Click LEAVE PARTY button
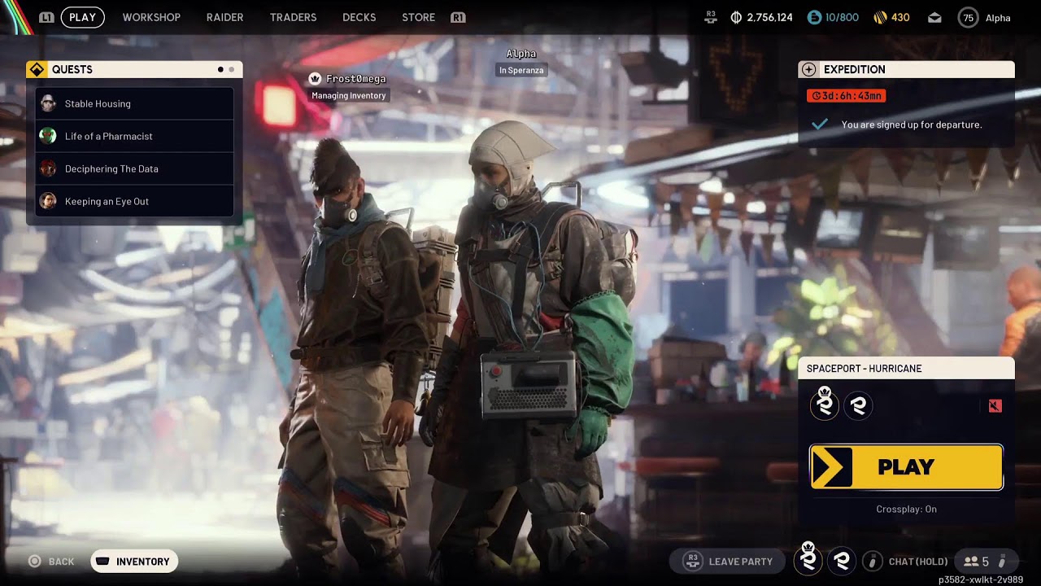This screenshot has height=586, width=1041. pyautogui.click(x=730, y=562)
